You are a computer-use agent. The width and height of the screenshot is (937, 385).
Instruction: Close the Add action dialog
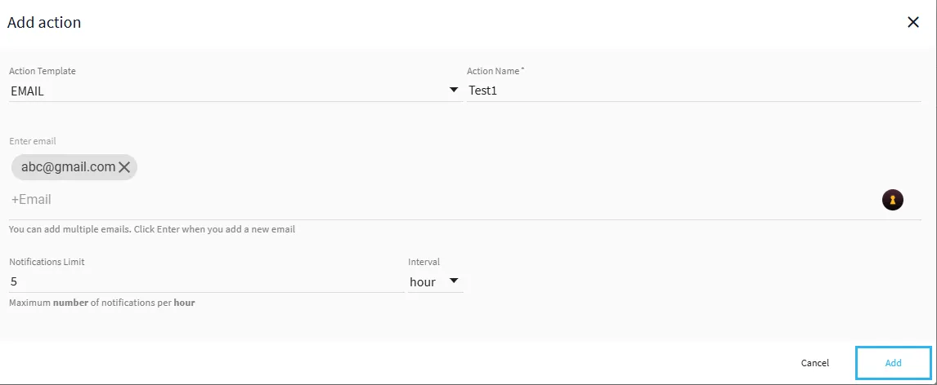(913, 23)
